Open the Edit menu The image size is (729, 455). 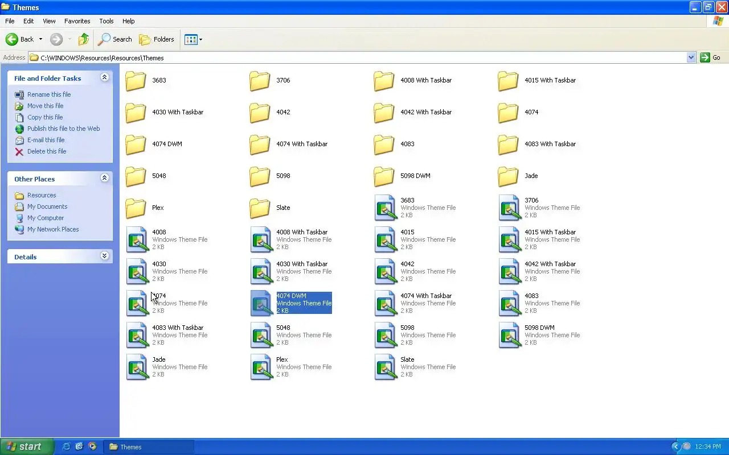coord(28,21)
